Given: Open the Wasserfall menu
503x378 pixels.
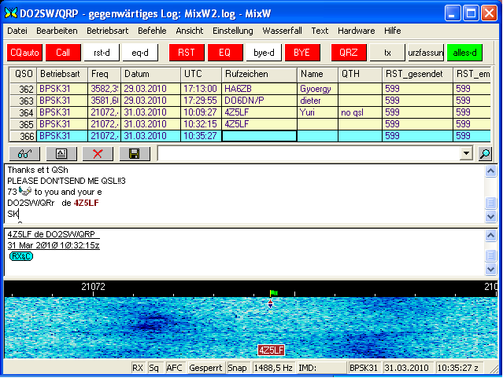Looking at the screenshot, I should [282, 31].
